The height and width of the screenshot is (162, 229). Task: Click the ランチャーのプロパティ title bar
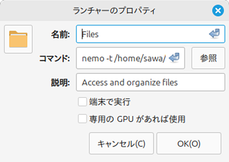[114, 11]
